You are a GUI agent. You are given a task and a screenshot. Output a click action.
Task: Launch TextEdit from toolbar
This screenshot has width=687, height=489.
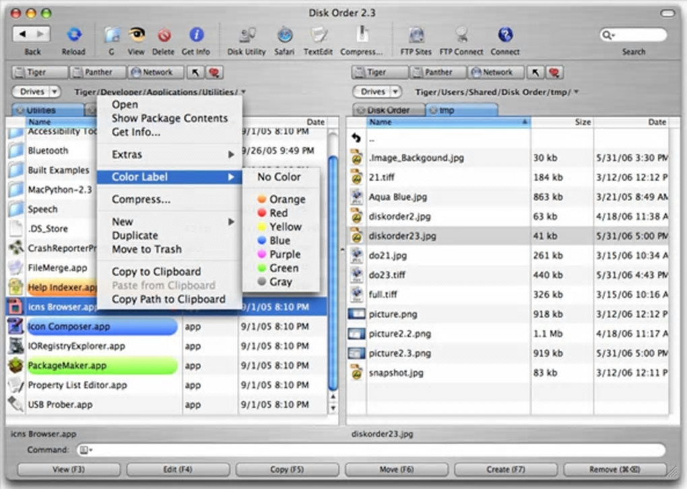(x=319, y=34)
